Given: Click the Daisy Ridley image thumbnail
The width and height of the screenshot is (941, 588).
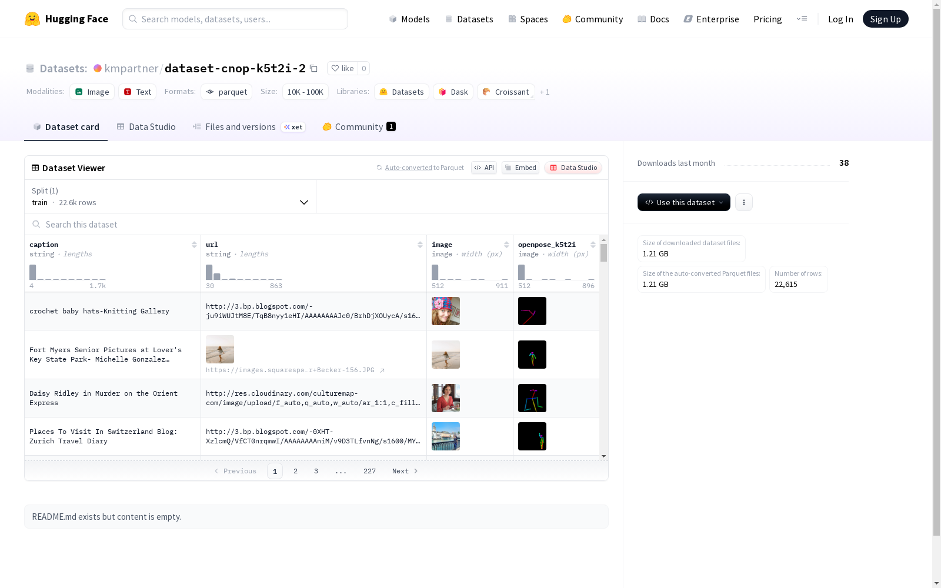Looking at the screenshot, I should pos(446,398).
